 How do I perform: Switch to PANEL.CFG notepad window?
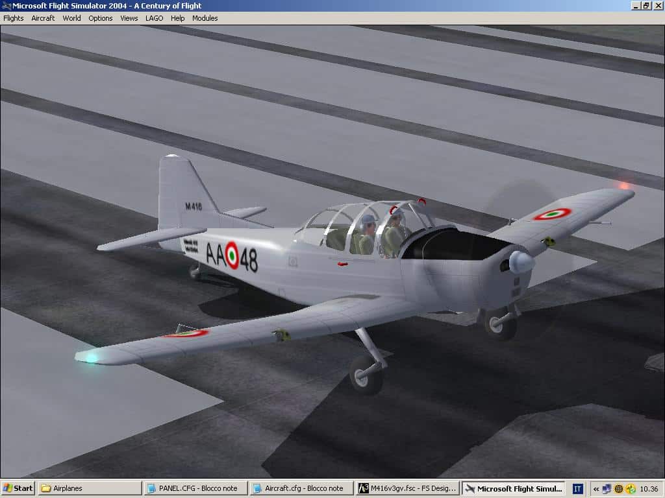tap(195, 488)
